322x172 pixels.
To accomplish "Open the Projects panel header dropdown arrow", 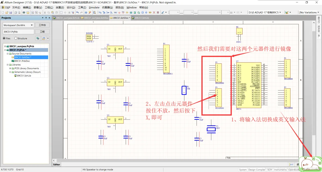I will [x=42, y=18].
